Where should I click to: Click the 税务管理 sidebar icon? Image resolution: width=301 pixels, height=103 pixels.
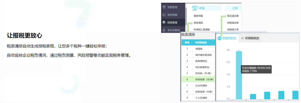(164, 23)
